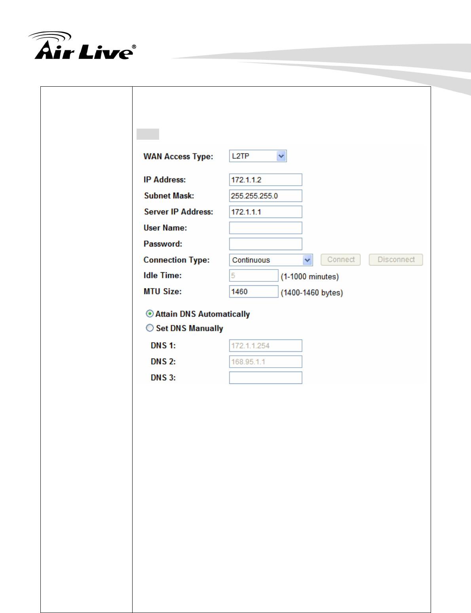Click the "(1400-1460 bytes)" hint text

click(x=312, y=293)
